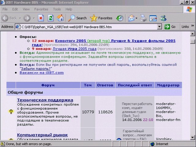196x147 pixels.
Task: Open the View menu
Action: [26, 9]
